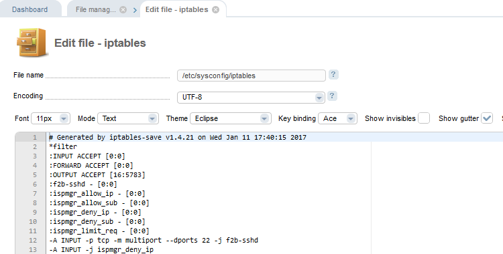
Task: Open the Mode dropdown set to Text
Action: pos(128,118)
